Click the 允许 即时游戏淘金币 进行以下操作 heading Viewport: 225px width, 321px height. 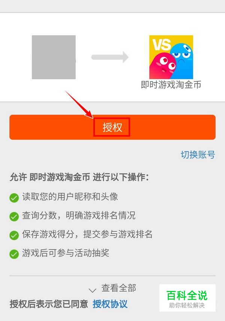(x=79, y=177)
